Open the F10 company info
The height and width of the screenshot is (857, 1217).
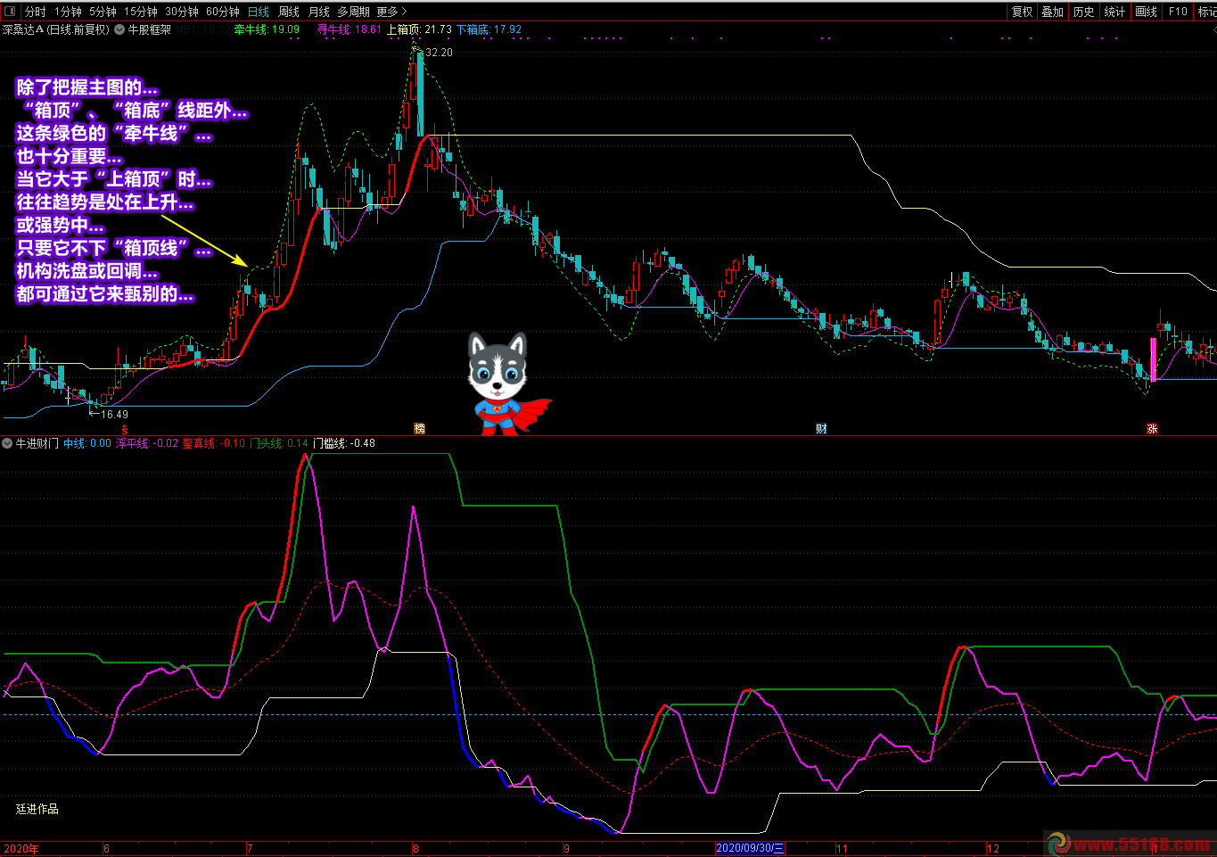tap(1178, 12)
